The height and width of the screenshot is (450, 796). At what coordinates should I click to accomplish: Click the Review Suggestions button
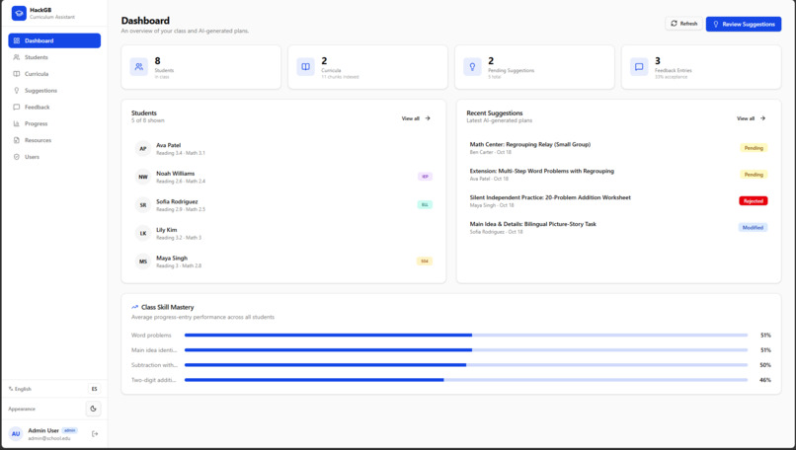click(x=744, y=24)
